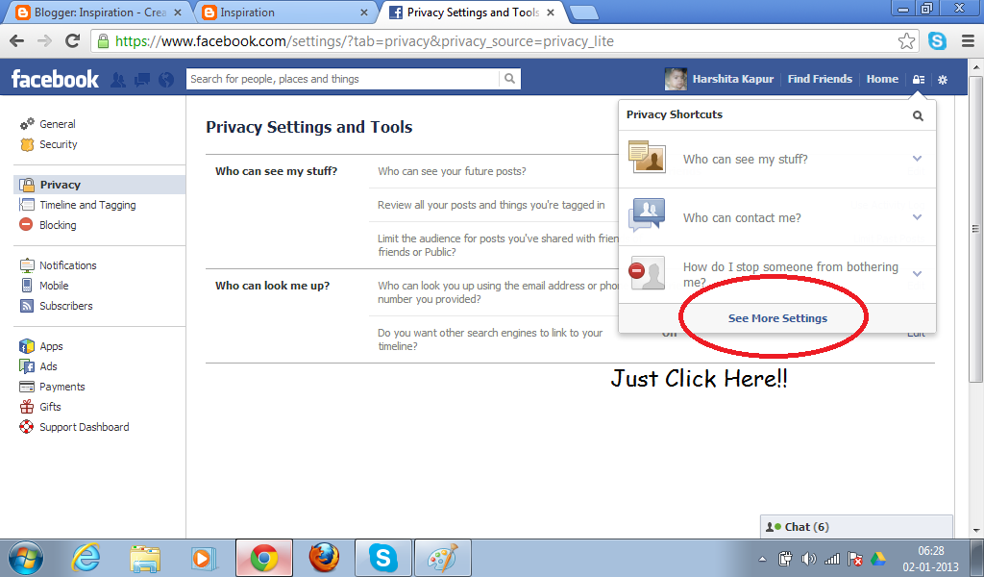Click Harshita Kapur name link
This screenshot has width=984, height=577.
[x=733, y=79]
